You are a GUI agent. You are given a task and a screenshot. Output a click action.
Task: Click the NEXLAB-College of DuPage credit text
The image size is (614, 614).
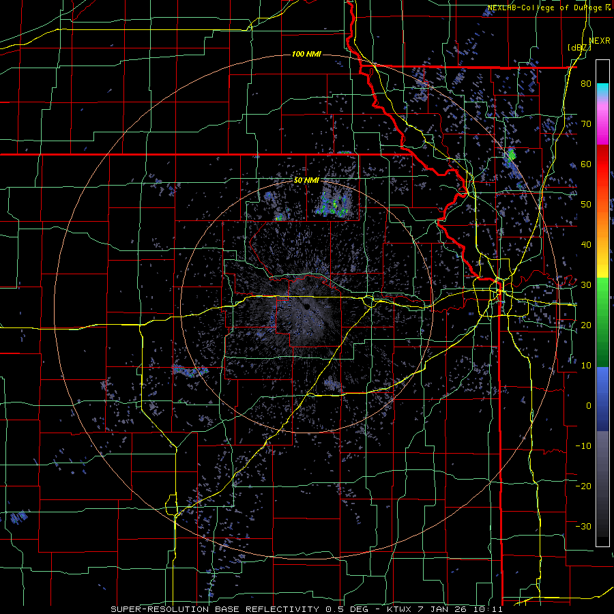coord(546,8)
